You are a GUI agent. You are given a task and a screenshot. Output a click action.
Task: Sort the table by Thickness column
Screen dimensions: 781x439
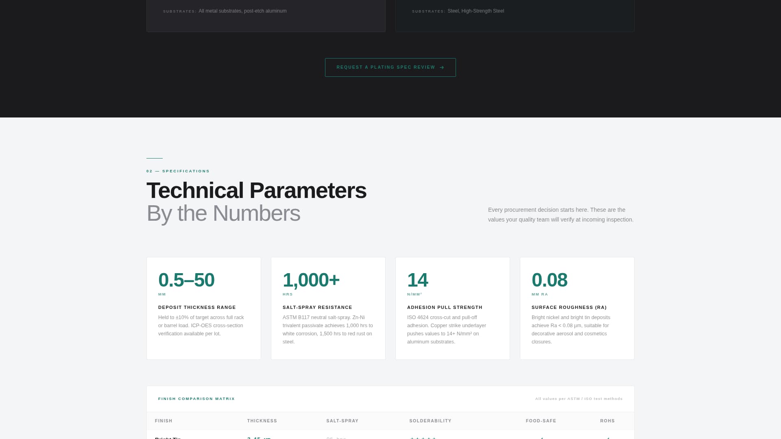[262, 421]
